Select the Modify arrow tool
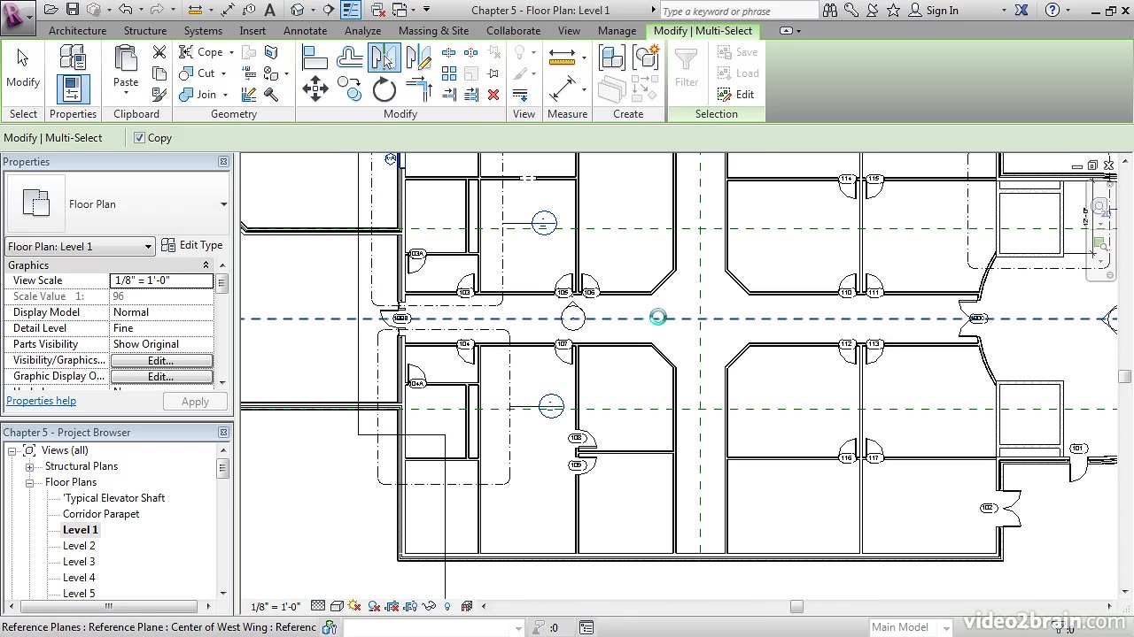The height and width of the screenshot is (637, 1134). (x=23, y=68)
